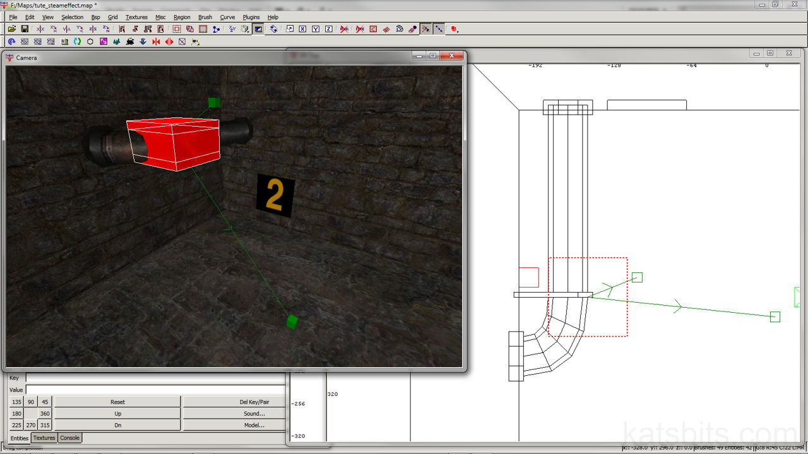Toggle the pressed red cross selection button
The height and width of the screenshot is (454, 808).
[426, 29]
